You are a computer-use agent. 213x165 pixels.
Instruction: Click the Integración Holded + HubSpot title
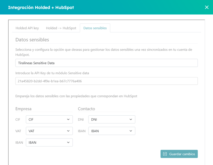[x=41, y=7]
